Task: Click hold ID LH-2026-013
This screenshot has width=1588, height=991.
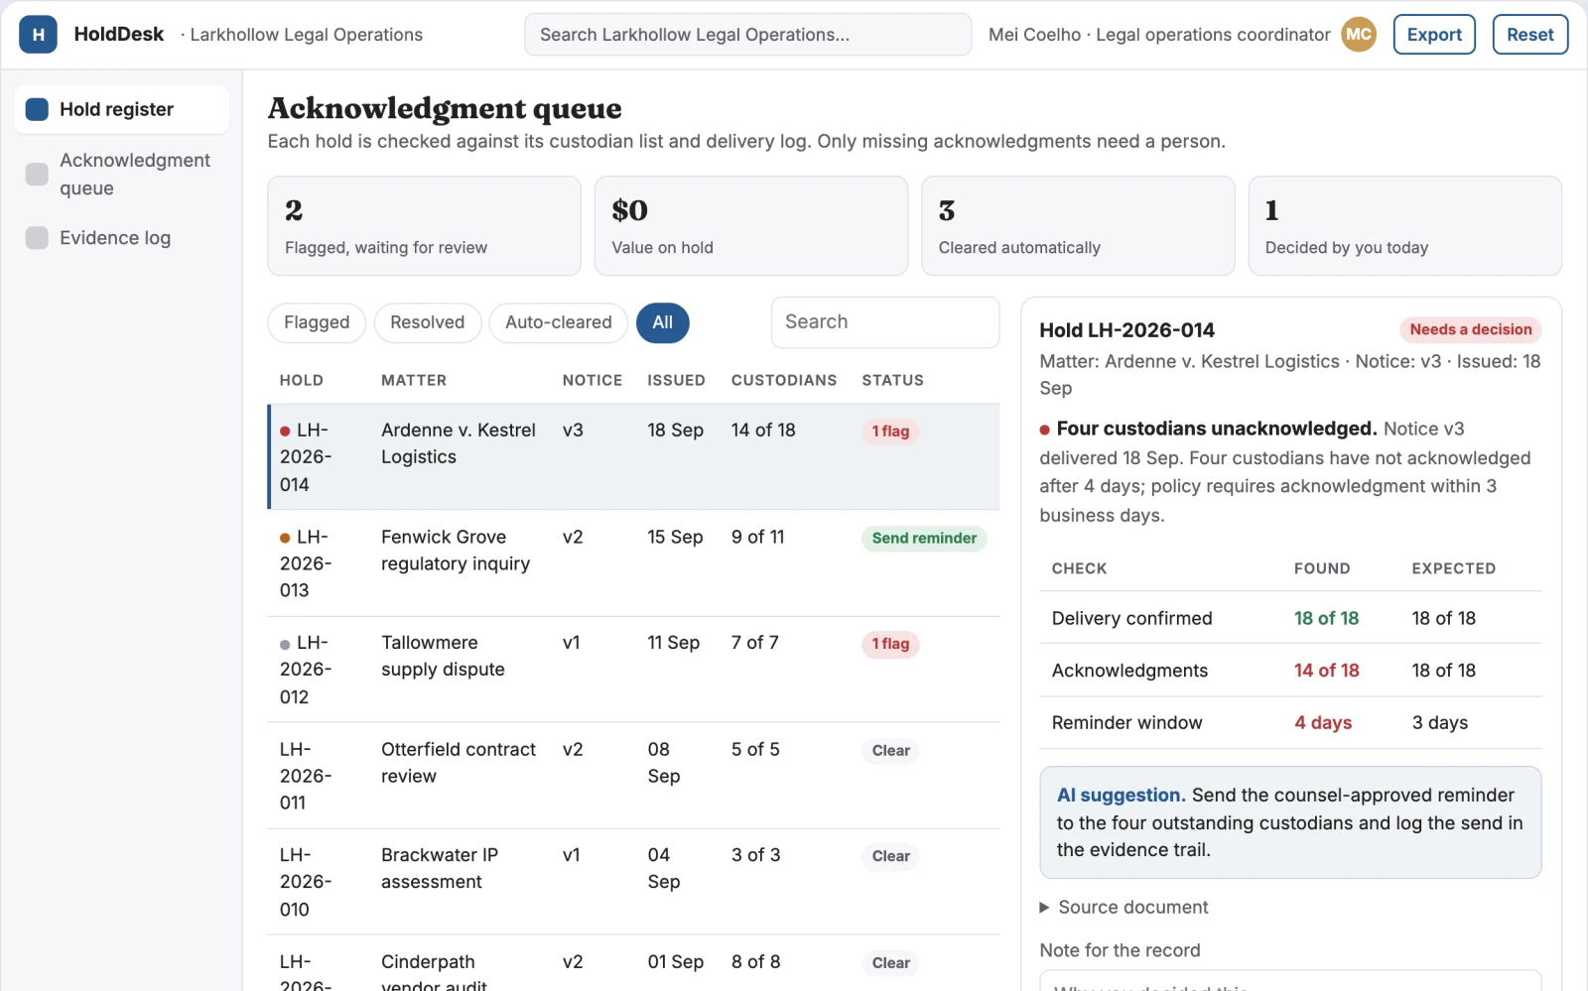Action: coord(305,563)
